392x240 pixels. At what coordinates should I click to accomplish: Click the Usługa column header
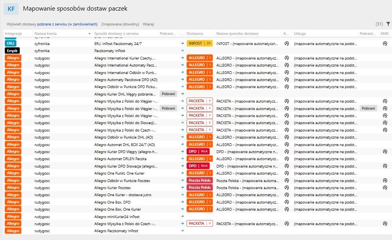tap(300, 33)
